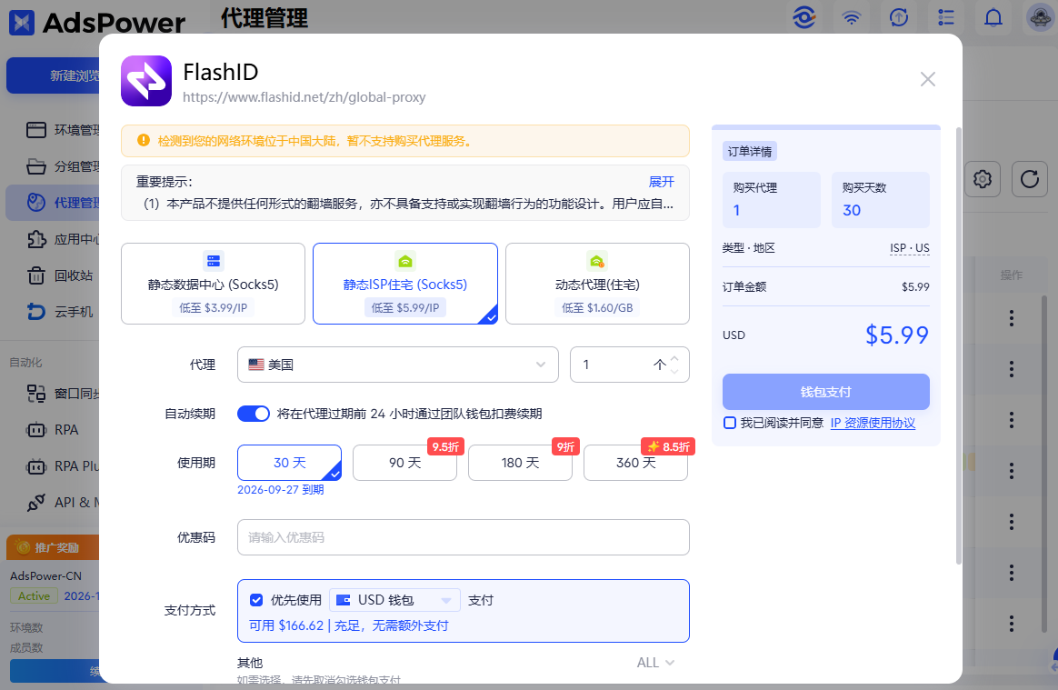Decrease the proxy quantity stepper
Screen dimensions: 1058x690
click(674, 371)
